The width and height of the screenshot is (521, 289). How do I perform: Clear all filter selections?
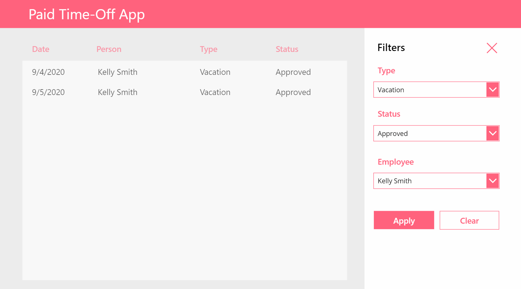click(469, 220)
